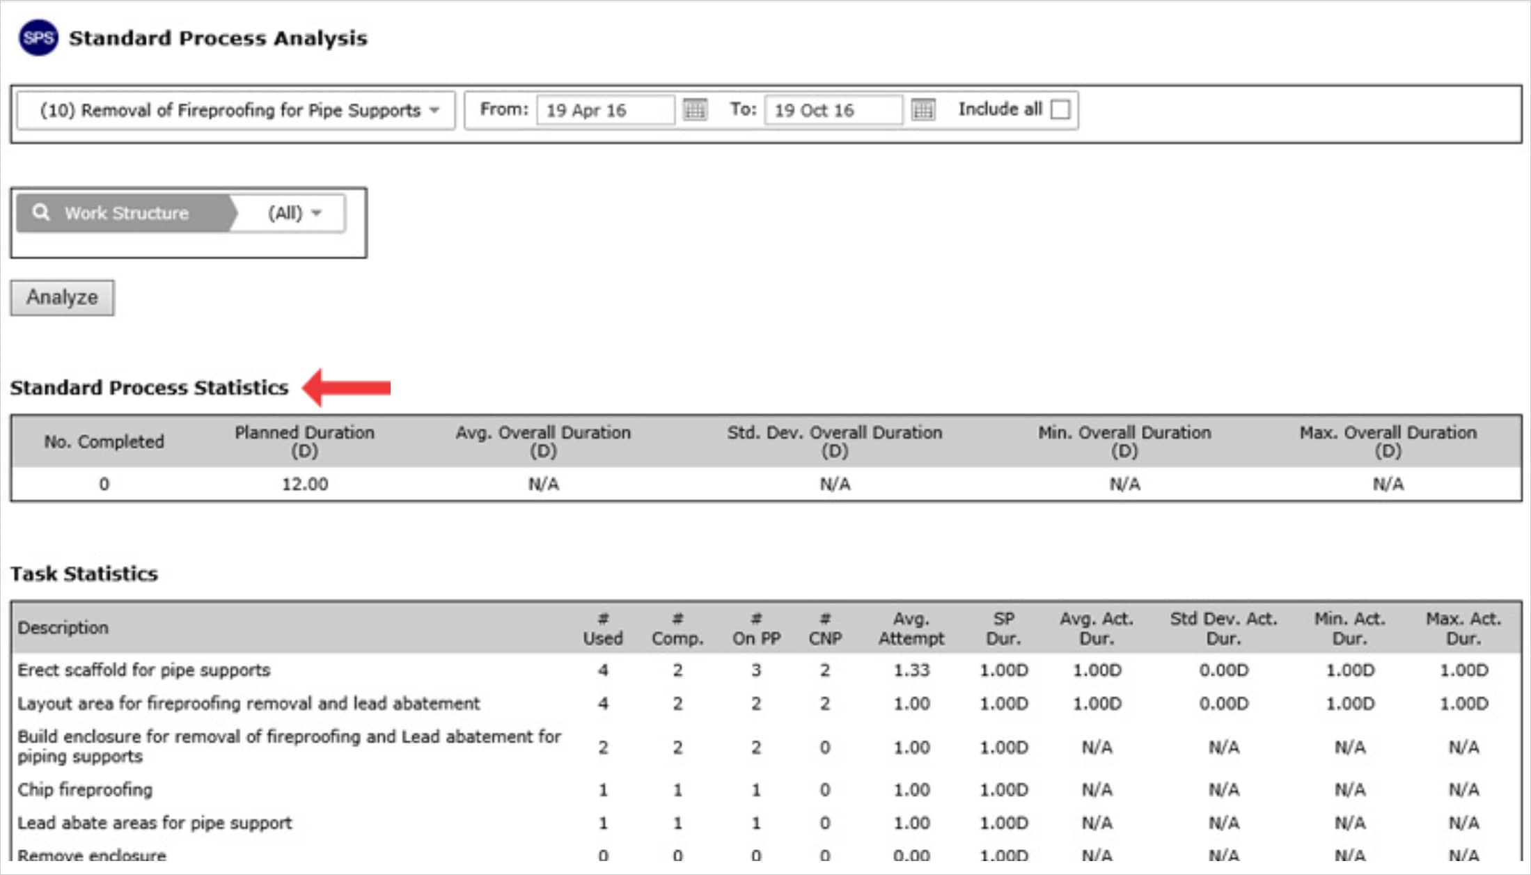Select the Chip fireproofing task row
1531x875 pixels.
click(766, 789)
